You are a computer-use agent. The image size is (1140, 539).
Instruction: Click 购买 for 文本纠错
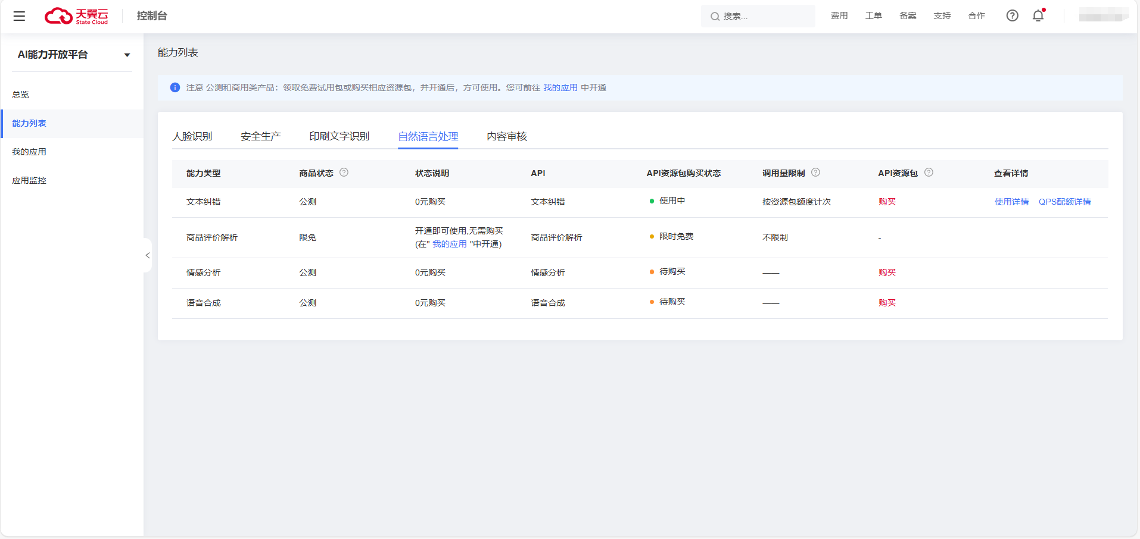coord(887,202)
